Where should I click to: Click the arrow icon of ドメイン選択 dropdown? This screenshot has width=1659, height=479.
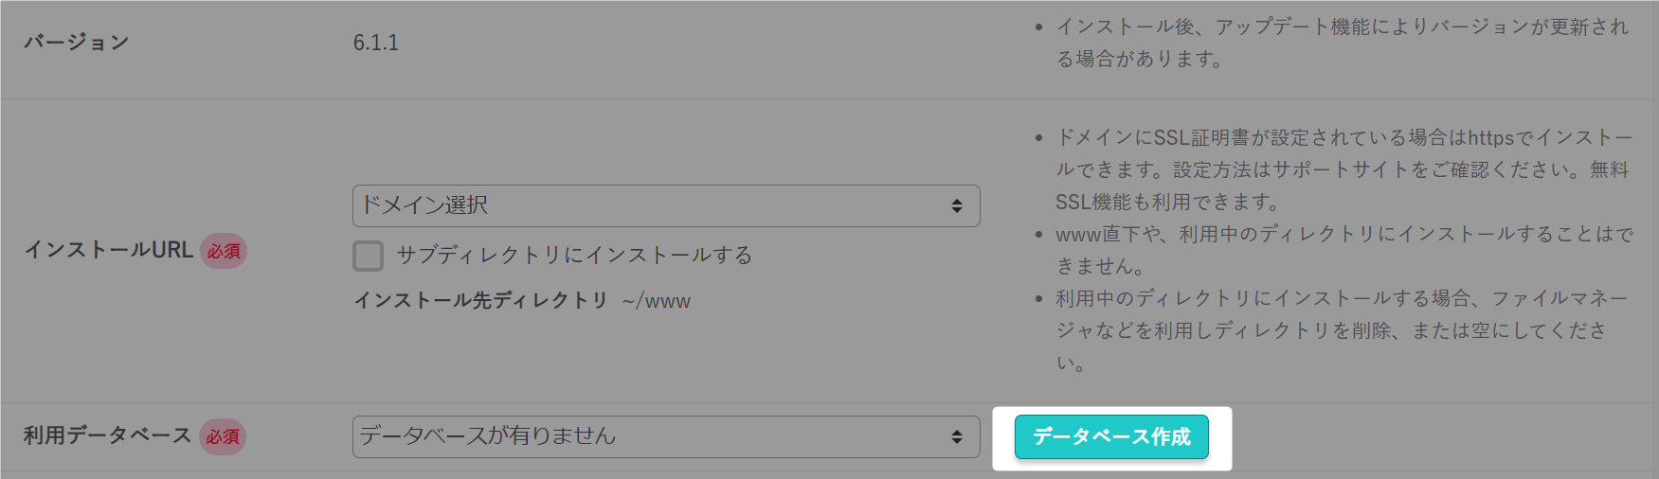coord(957,205)
